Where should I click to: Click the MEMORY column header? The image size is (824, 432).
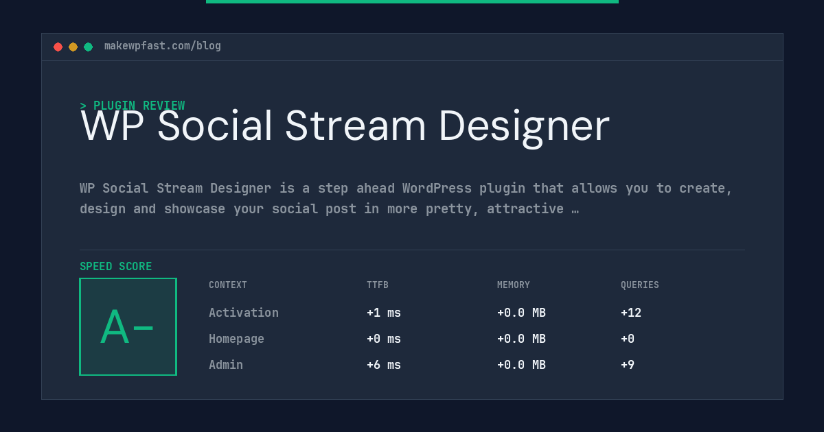[514, 285]
